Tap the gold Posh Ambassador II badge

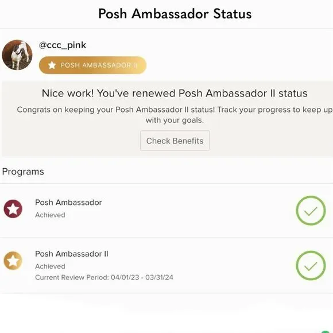click(x=93, y=65)
